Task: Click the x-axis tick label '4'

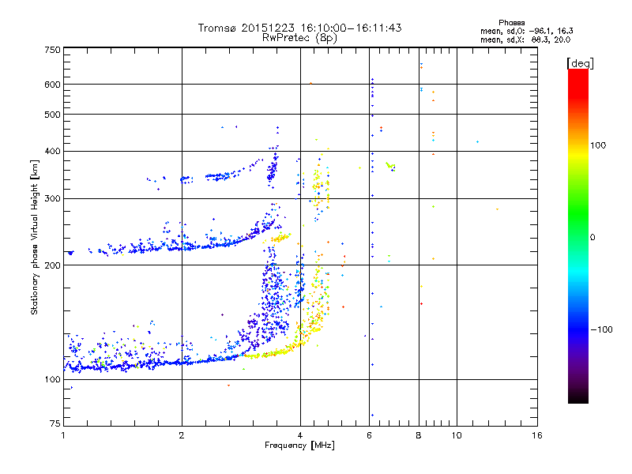Action: click(x=300, y=435)
